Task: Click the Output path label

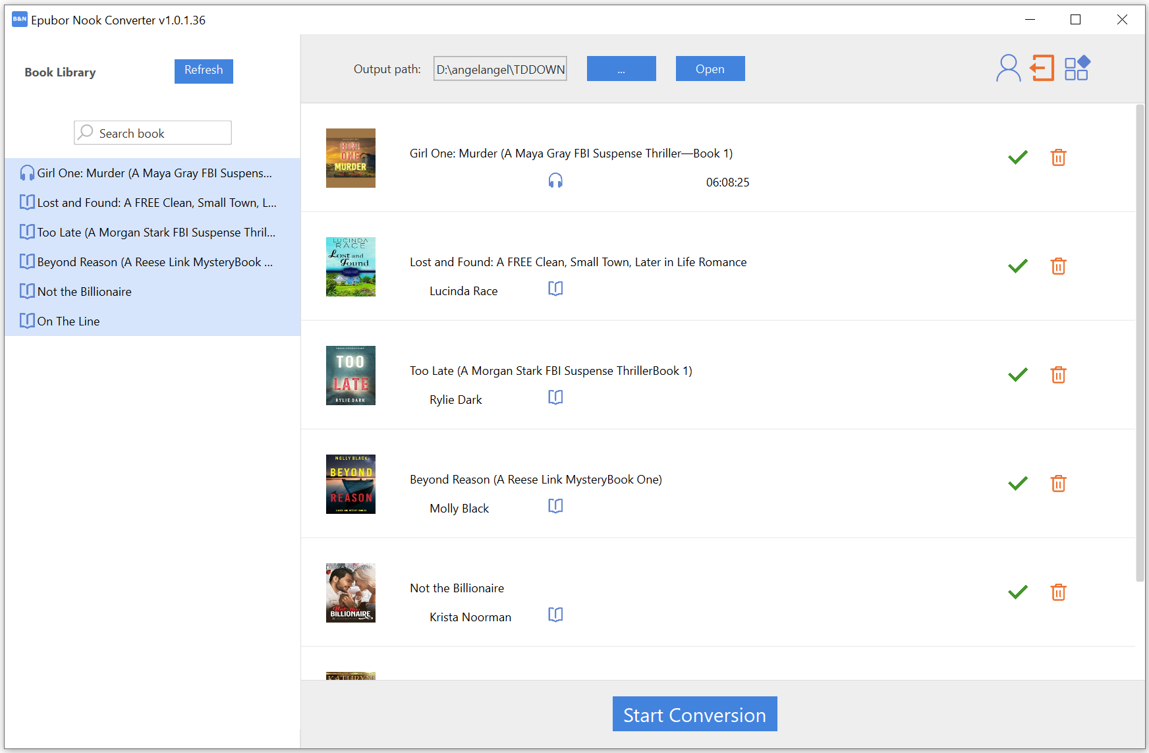Action: 387,69
